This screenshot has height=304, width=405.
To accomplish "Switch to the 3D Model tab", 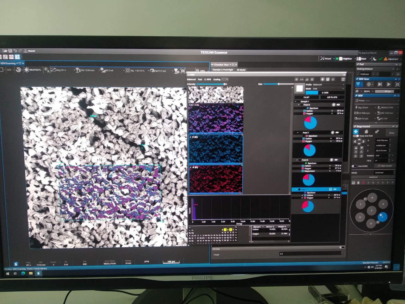I will [241, 70].
